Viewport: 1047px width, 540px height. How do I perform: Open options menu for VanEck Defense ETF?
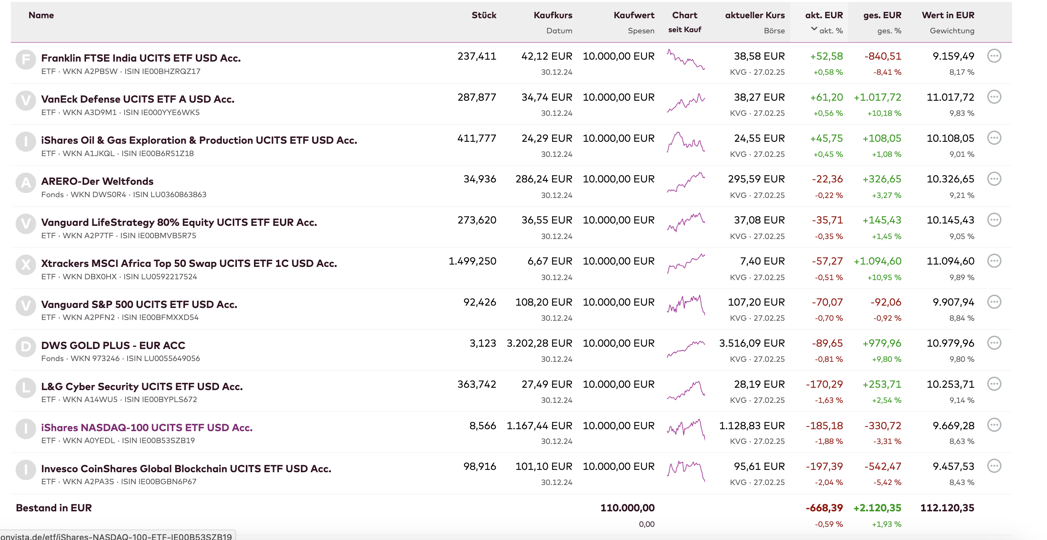point(994,97)
